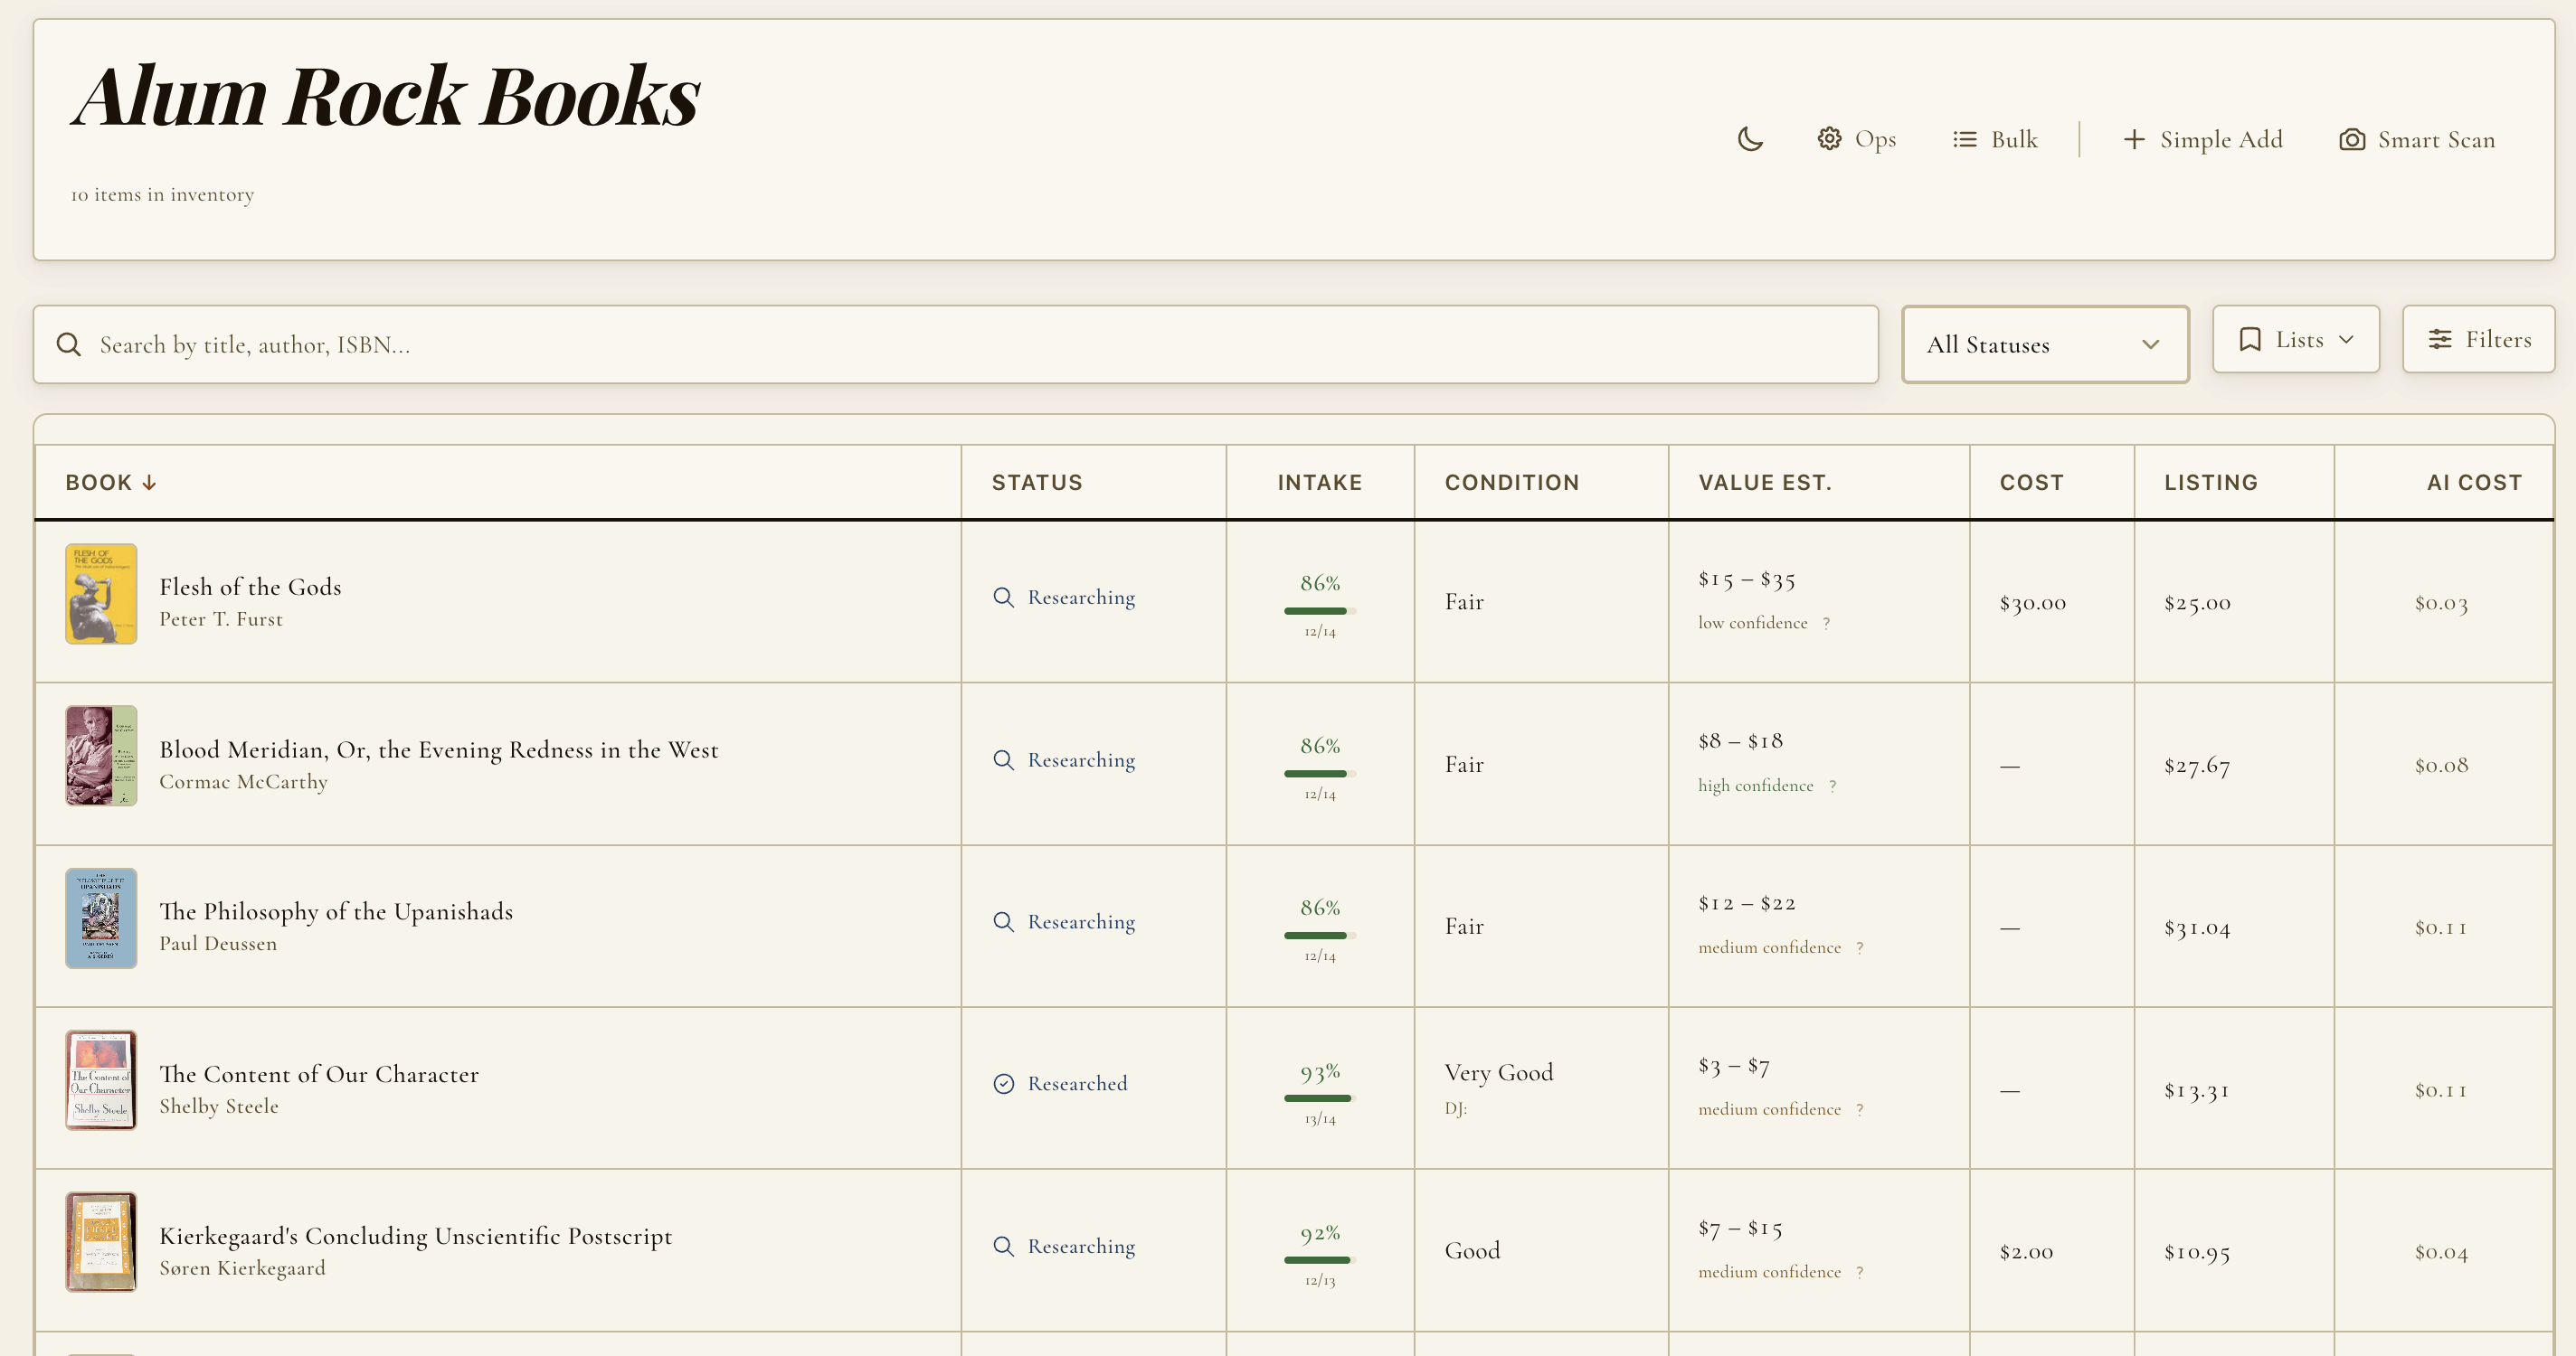Click Simple Add plus button
The height and width of the screenshot is (1356, 2576).
pos(2202,139)
